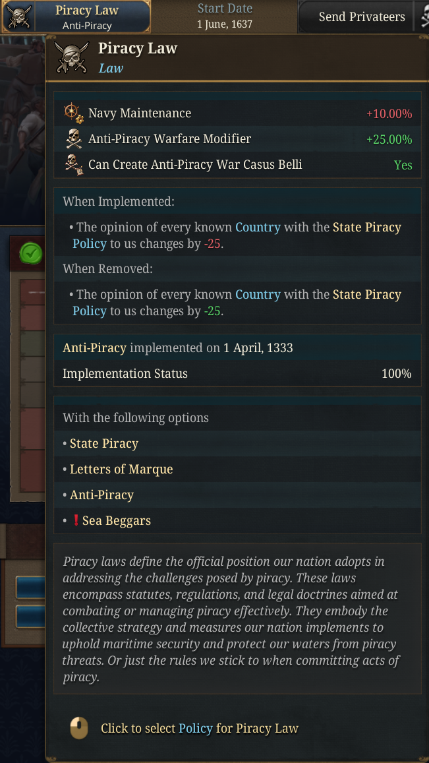Toggle the green checkmark on the left panel
Image resolution: width=429 pixels, height=763 pixels.
(30, 253)
